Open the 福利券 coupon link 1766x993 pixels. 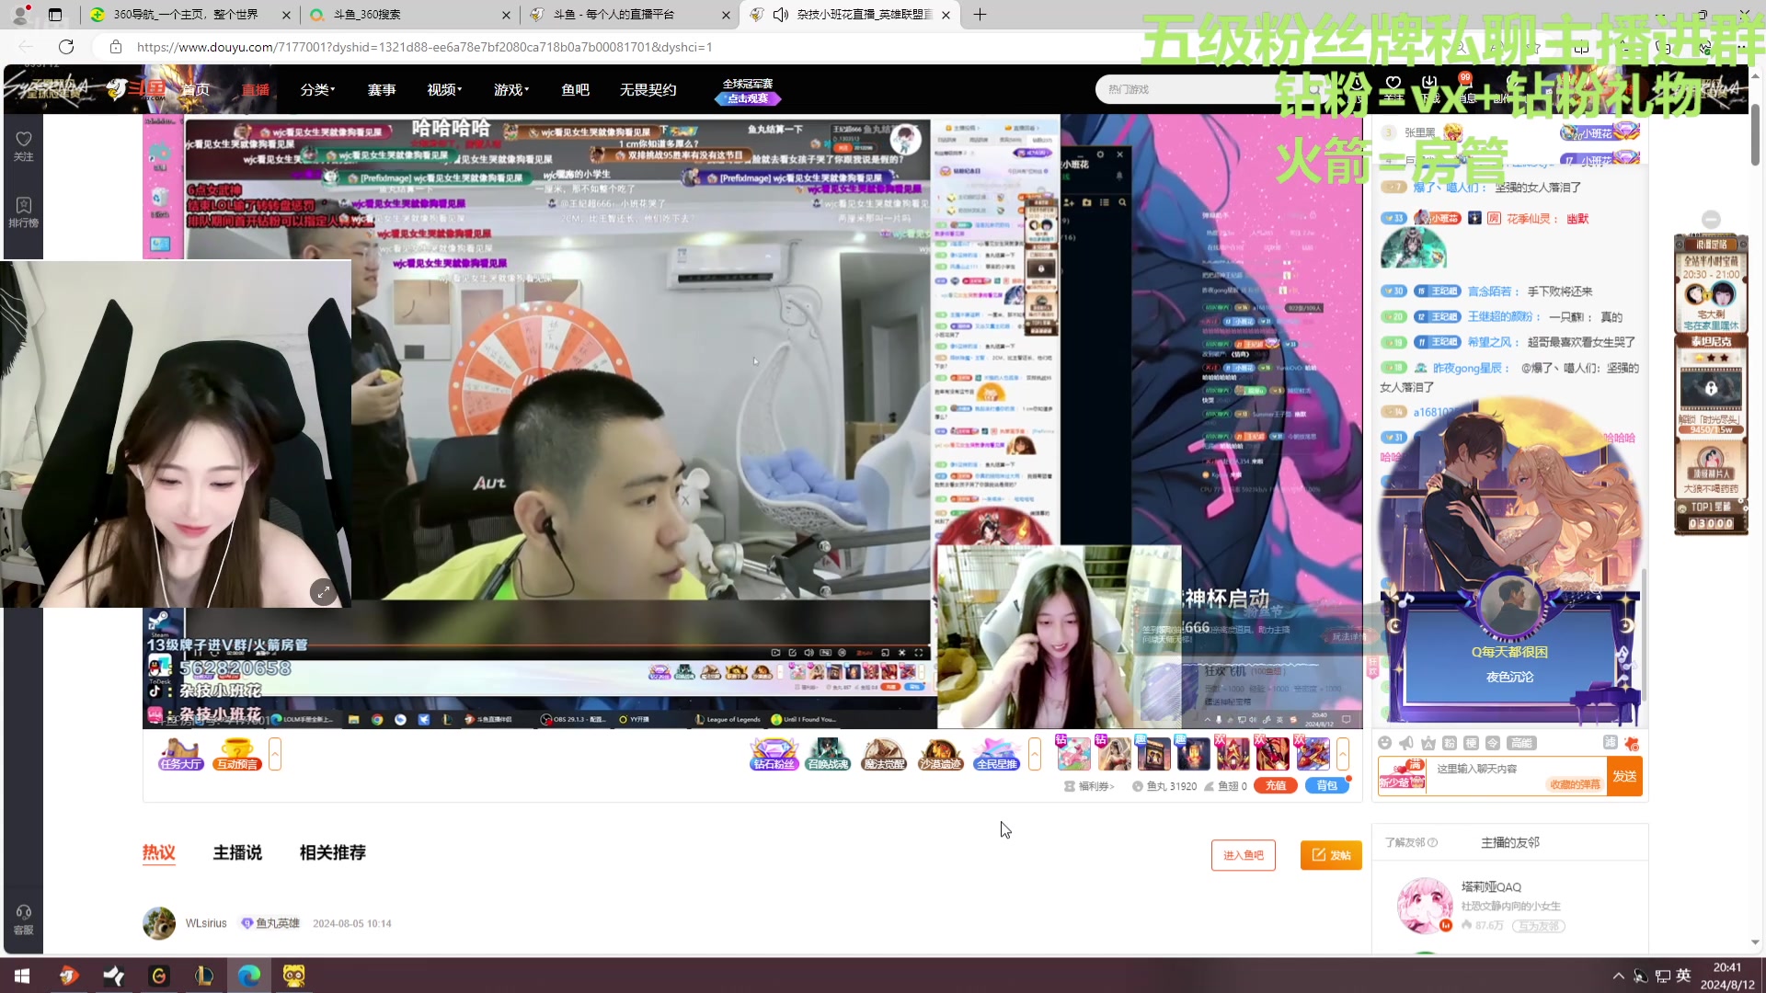pos(1090,786)
